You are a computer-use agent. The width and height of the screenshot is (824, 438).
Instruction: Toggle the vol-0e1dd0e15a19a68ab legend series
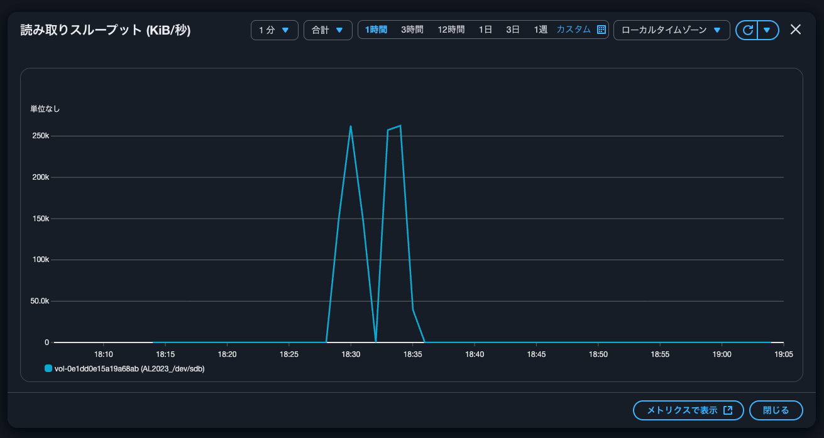[x=129, y=369]
